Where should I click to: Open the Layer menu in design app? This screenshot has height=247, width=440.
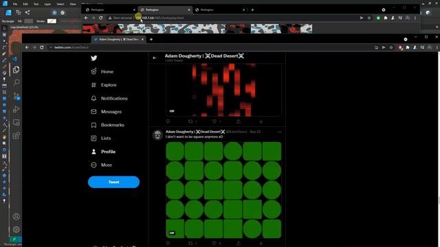pos(47,4)
